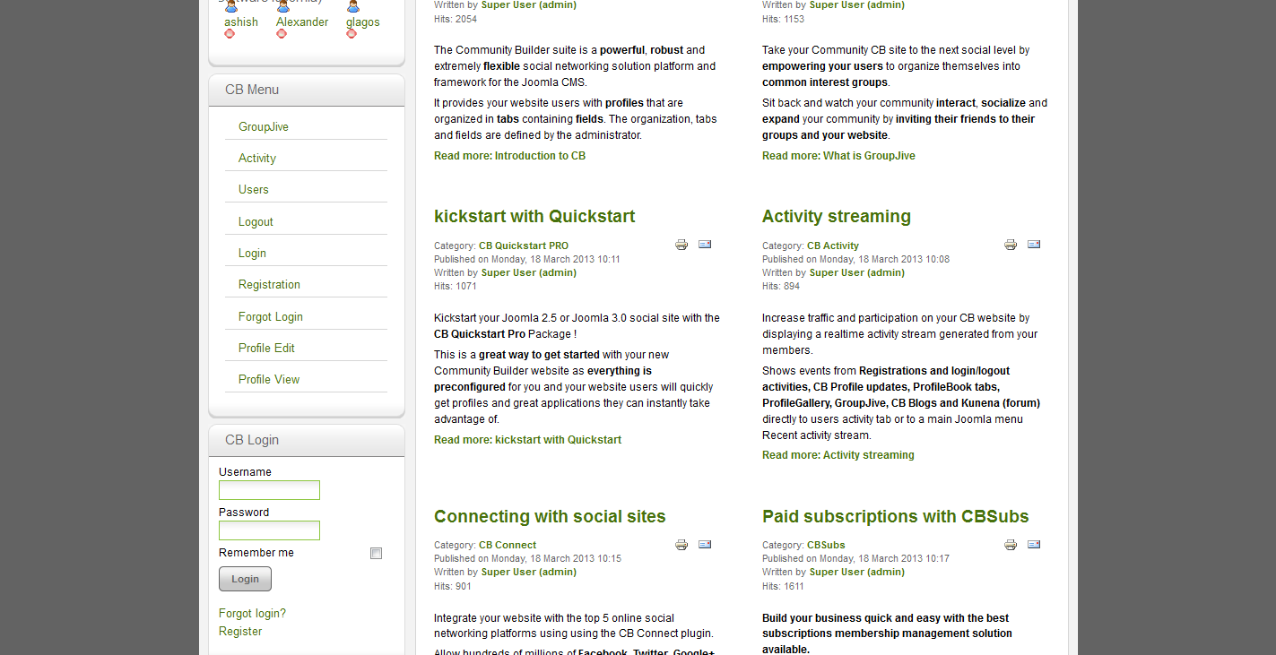Focus the Username input field
1276x655 pixels.
269,490
